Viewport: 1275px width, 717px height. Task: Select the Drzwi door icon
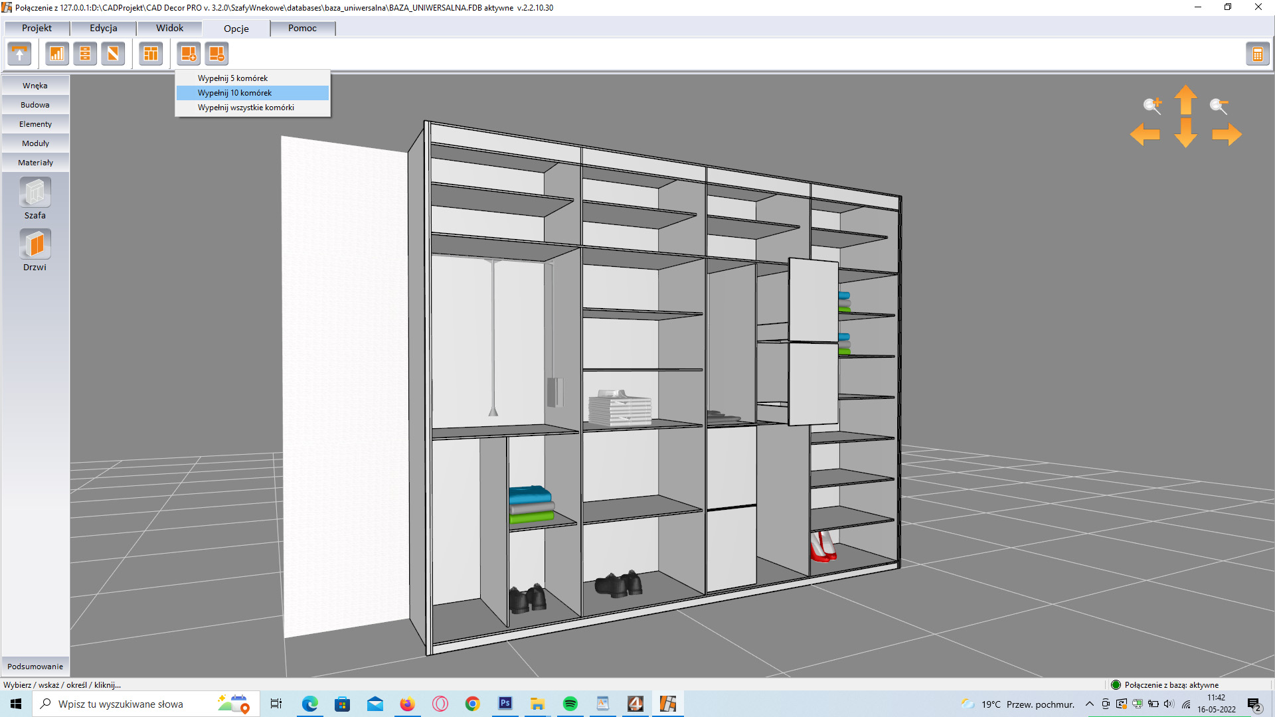(x=35, y=245)
